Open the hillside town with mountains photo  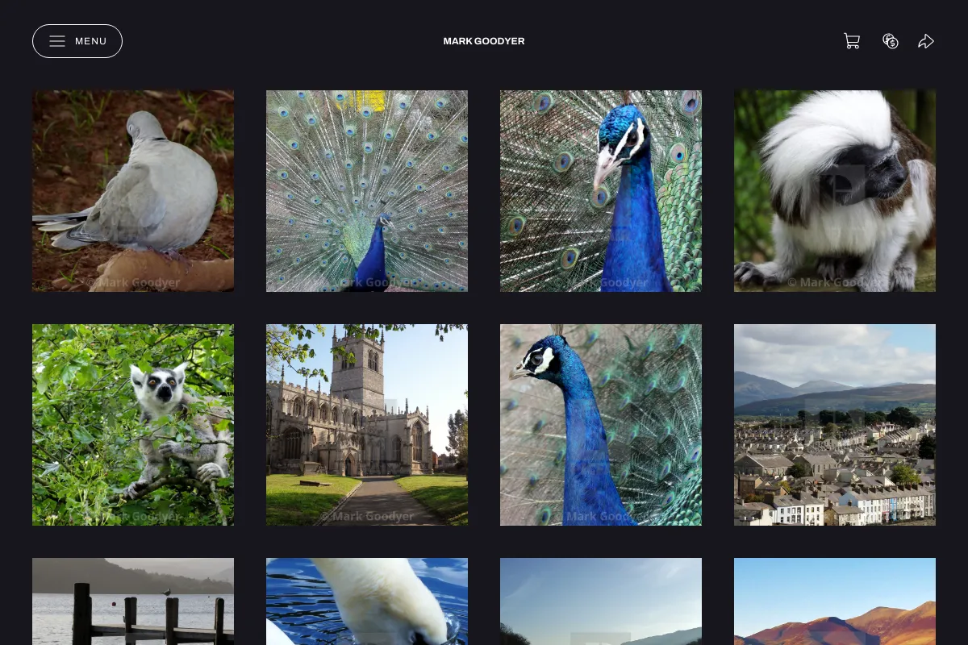[x=835, y=425]
